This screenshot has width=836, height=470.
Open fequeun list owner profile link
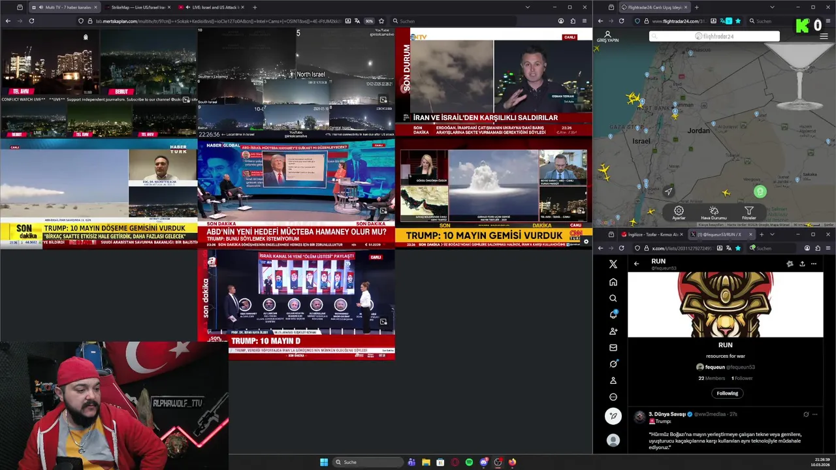click(x=725, y=367)
